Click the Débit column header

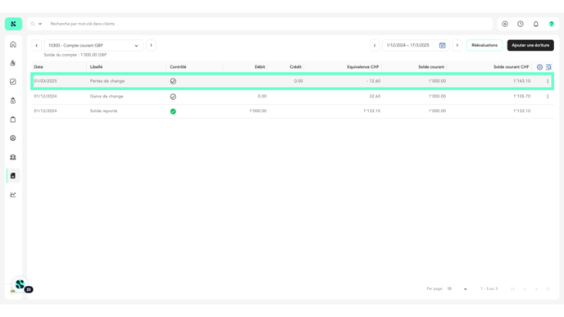260,67
